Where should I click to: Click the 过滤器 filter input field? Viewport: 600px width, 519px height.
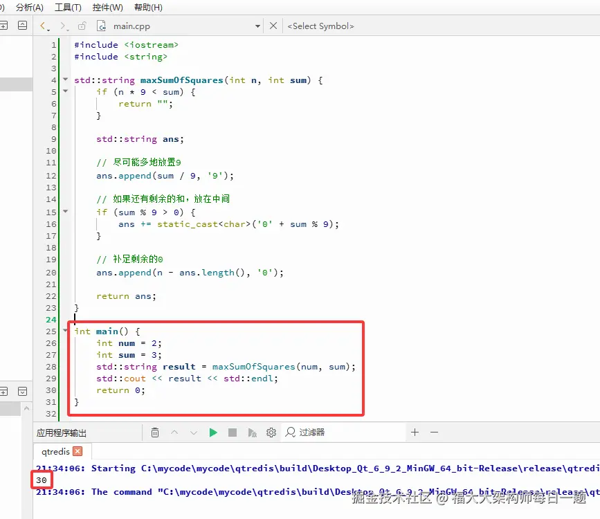click(x=343, y=432)
